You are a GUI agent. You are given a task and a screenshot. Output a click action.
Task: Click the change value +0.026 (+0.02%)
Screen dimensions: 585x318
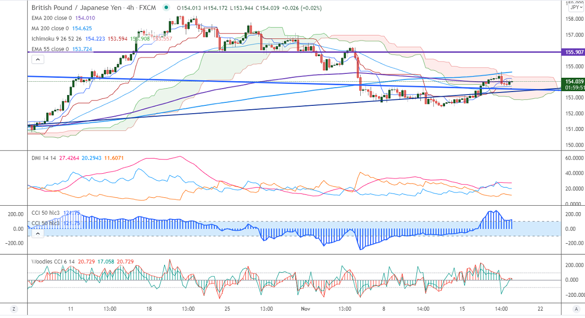point(301,8)
